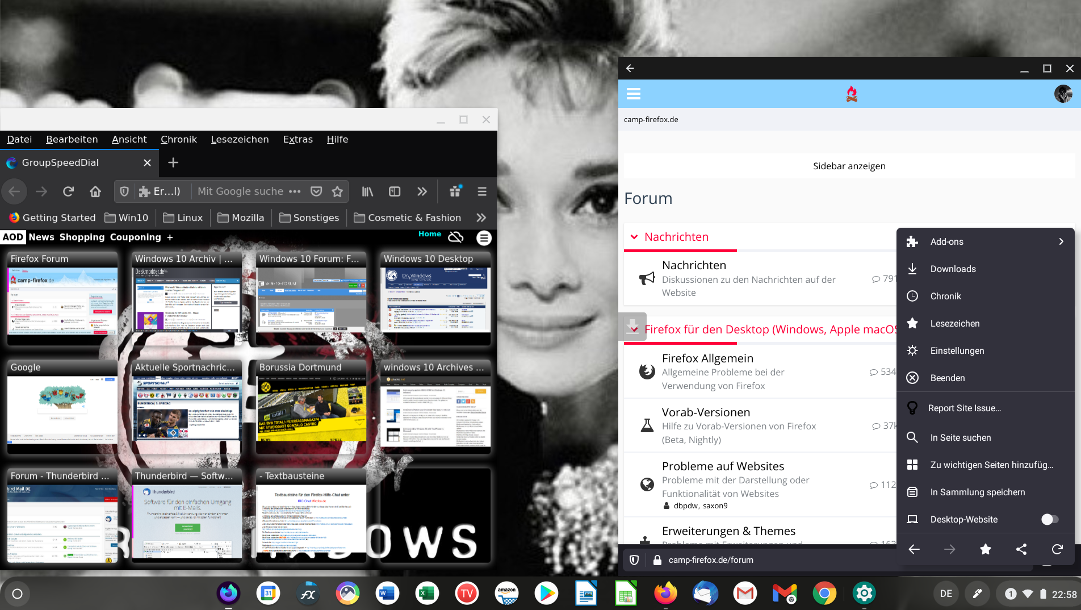Switch to the Shopping speed dial group
The height and width of the screenshot is (610, 1081).
(x=82, y=237)
